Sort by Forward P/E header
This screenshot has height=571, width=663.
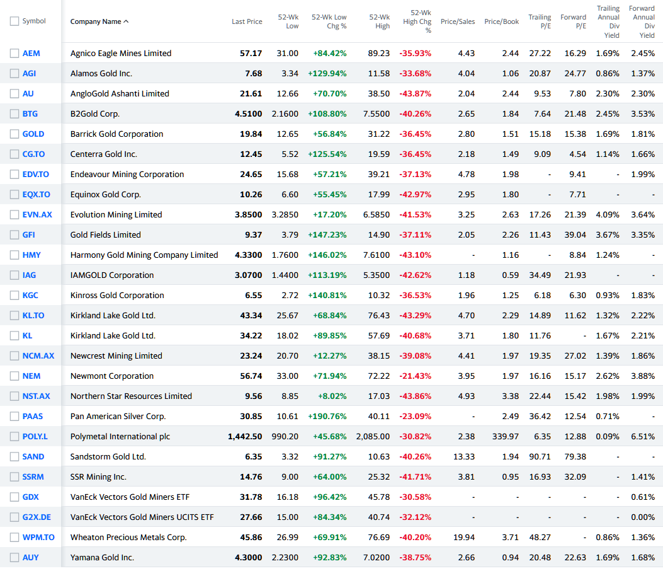click(574, 21)
